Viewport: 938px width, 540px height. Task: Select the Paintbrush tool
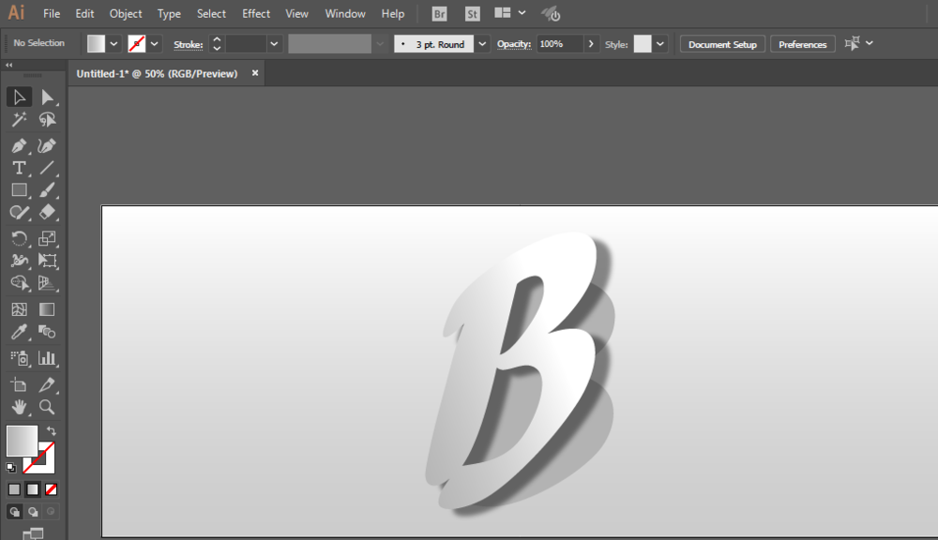[x=47, y=190]
